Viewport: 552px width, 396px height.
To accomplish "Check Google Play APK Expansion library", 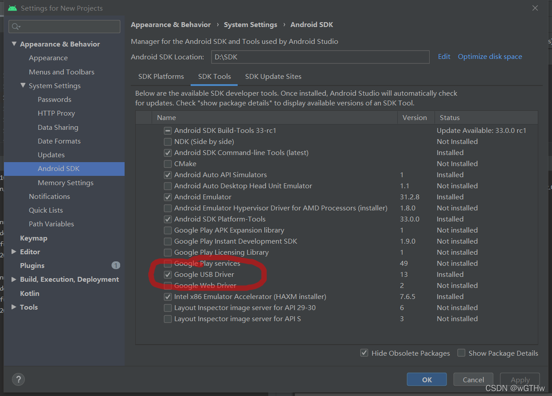I will (x=168, y=230).
